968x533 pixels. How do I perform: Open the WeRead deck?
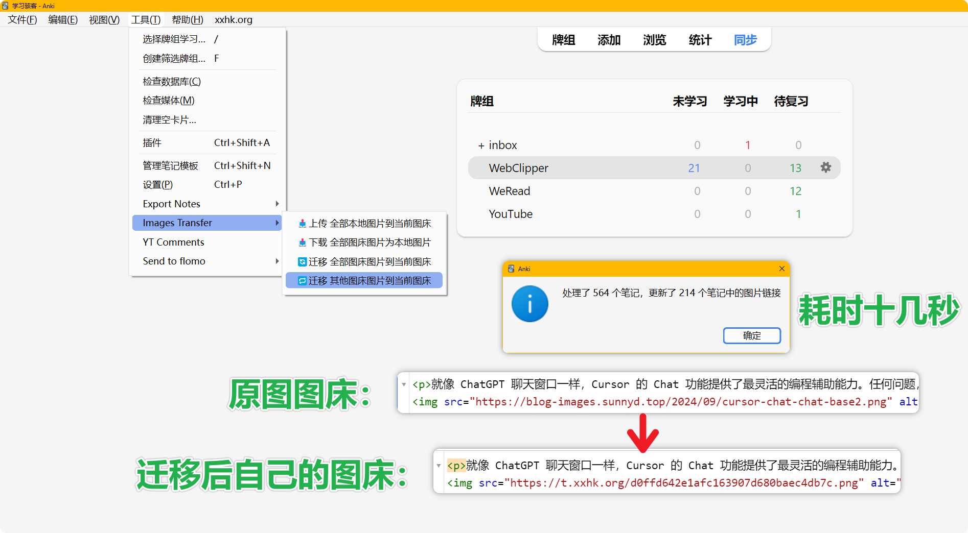click(x=510, y=191)
